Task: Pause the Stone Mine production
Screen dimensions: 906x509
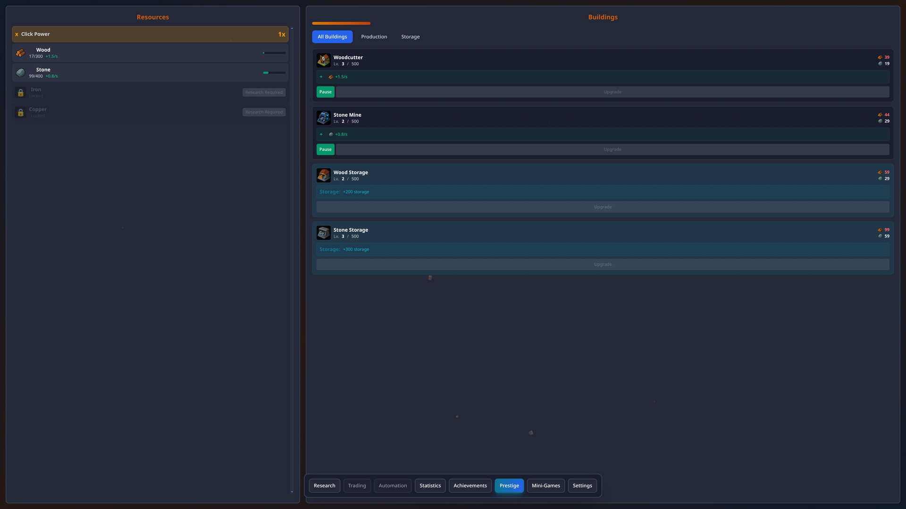Action: click(325, 149)
